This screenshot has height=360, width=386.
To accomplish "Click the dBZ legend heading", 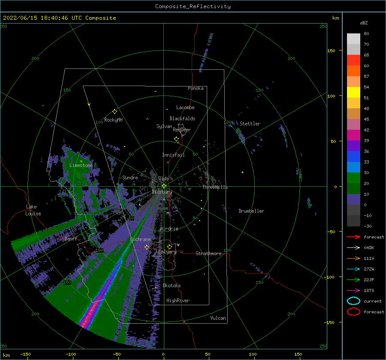I will pos(364,23).
